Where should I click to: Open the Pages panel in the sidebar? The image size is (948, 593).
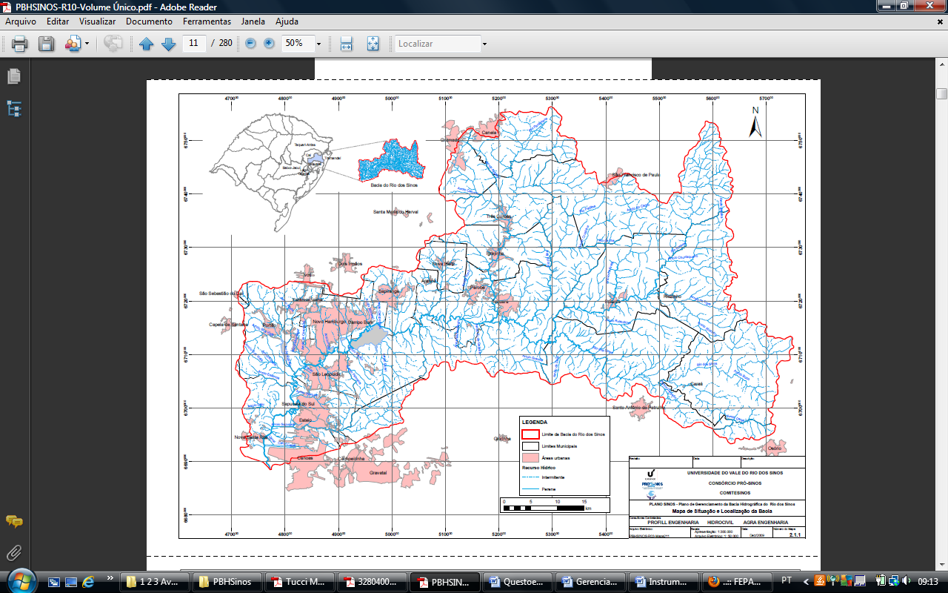pos(14,76)
